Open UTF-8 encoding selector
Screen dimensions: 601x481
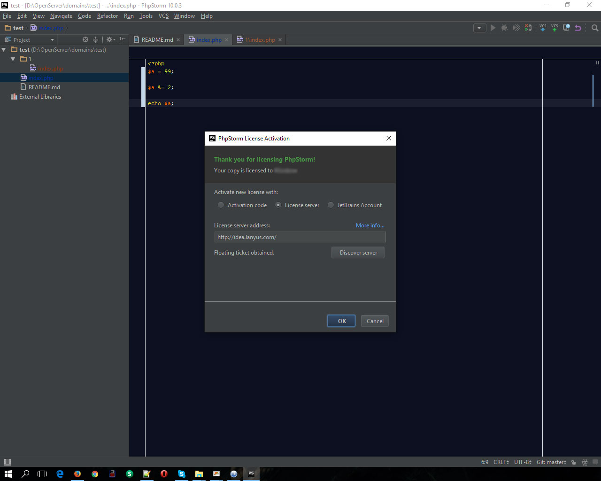(523, 462)
